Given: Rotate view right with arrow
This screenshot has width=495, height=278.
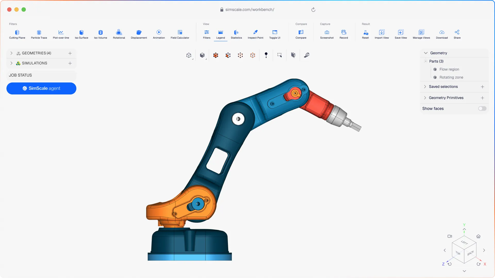Looking at the screenshot, I should tap(484, 250).
